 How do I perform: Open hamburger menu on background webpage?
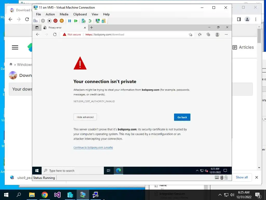pyautogui.click(x=15, y=47)
